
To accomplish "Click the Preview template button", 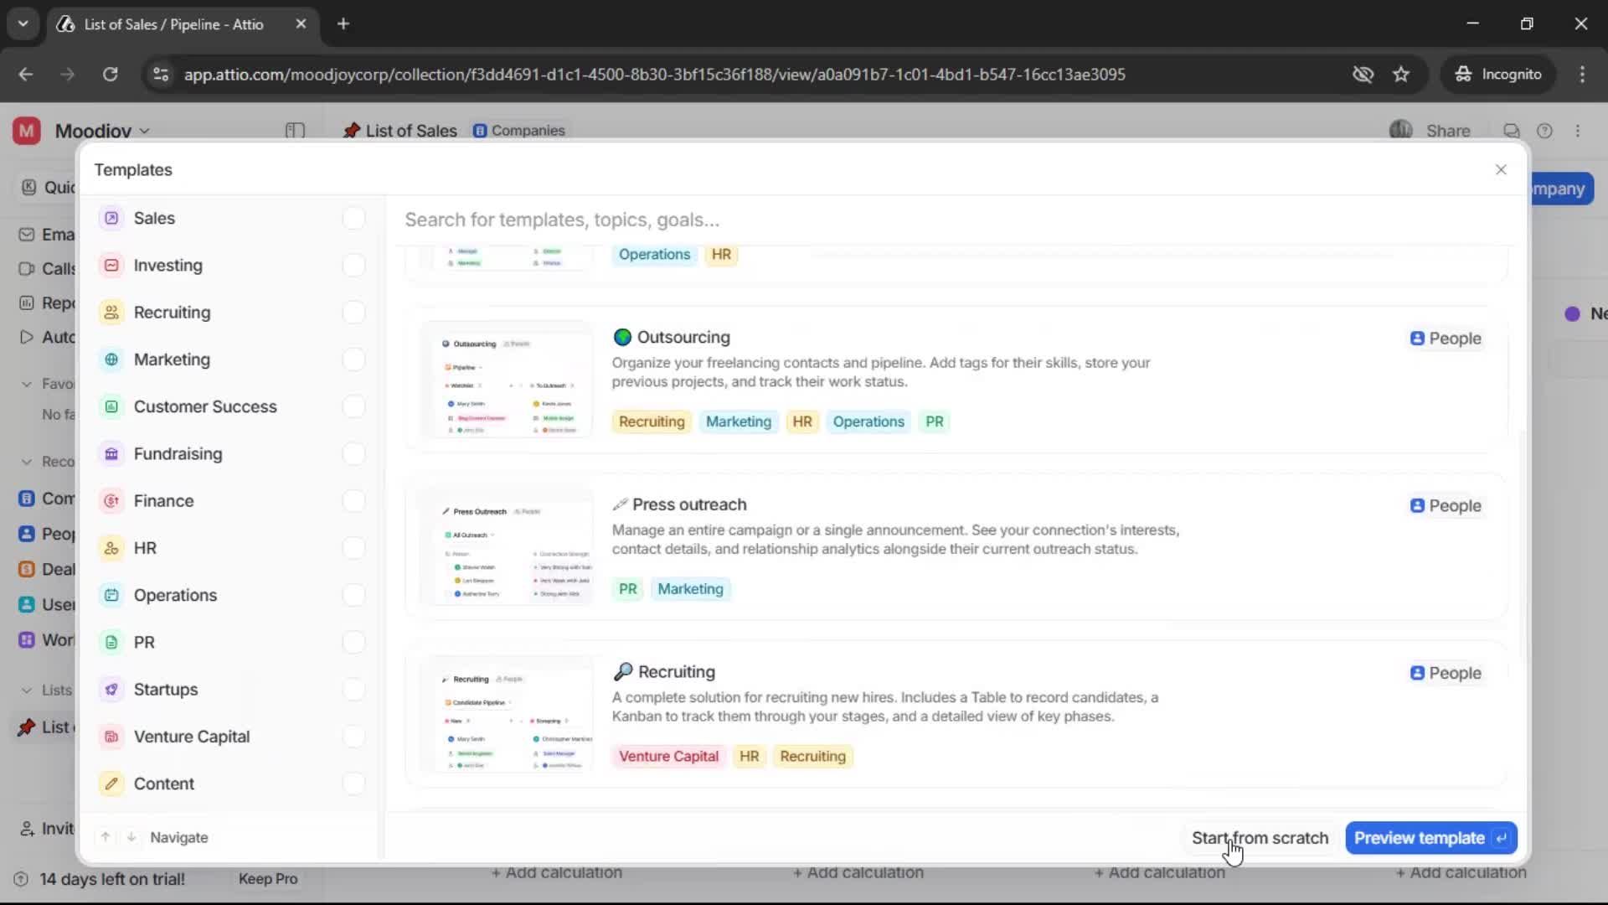I will [x=1419, y=838].
